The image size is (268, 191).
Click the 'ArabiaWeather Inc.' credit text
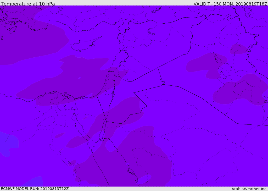249,189
